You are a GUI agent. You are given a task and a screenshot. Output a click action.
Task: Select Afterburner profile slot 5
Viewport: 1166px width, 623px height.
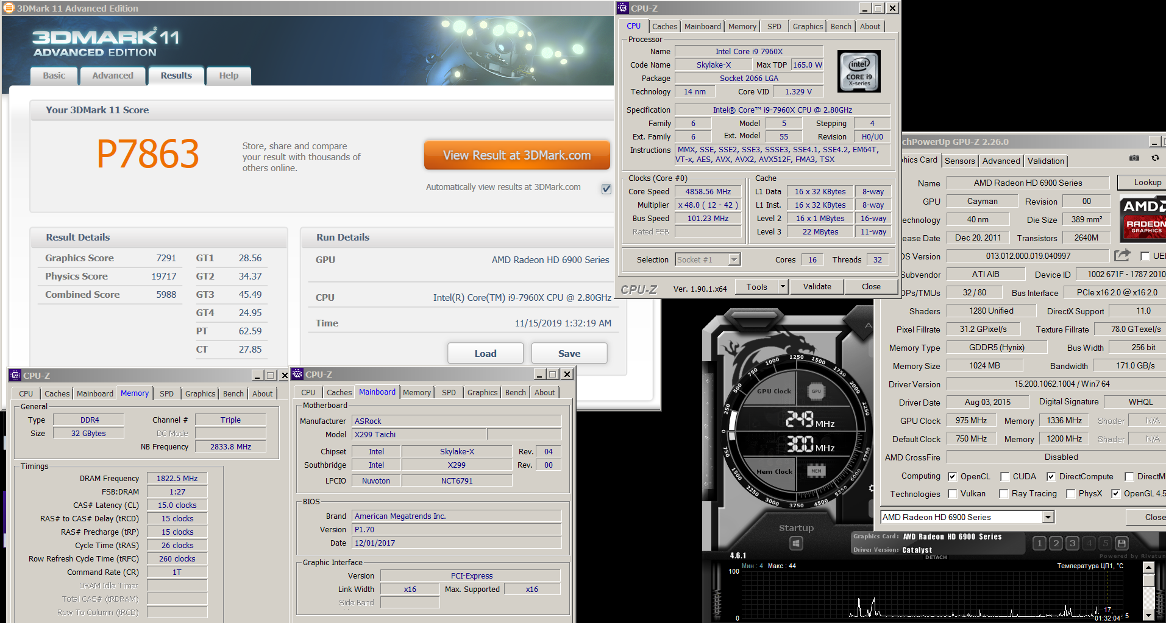pos(1106,543)
